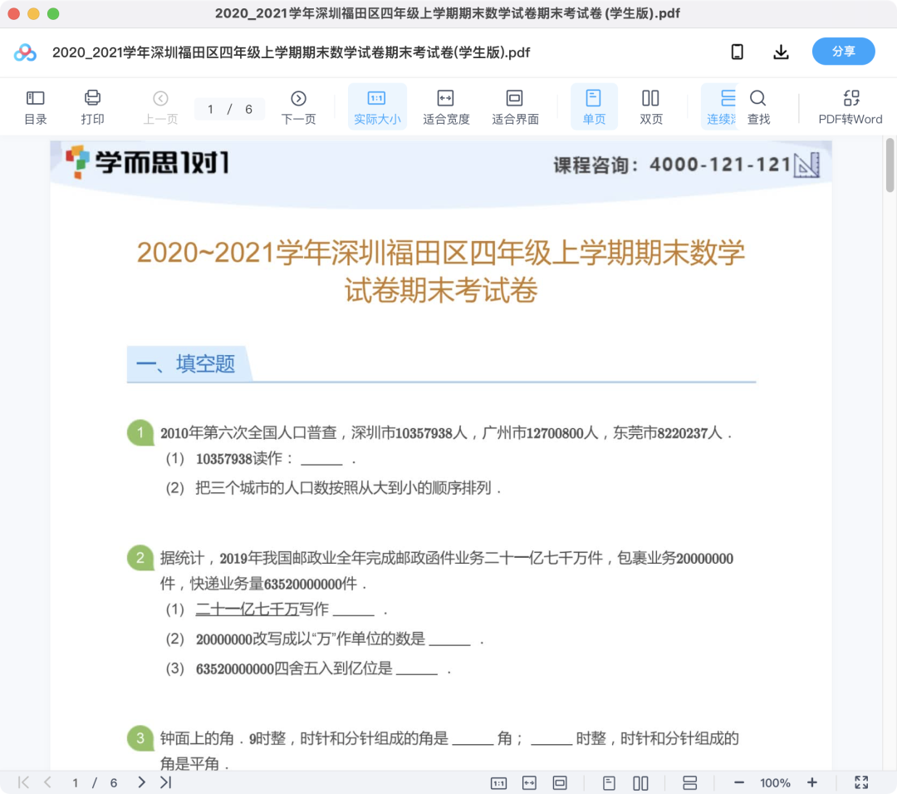897x794 pixels.
Task: Click actual size icon in status bar
Action: (499, 783)
